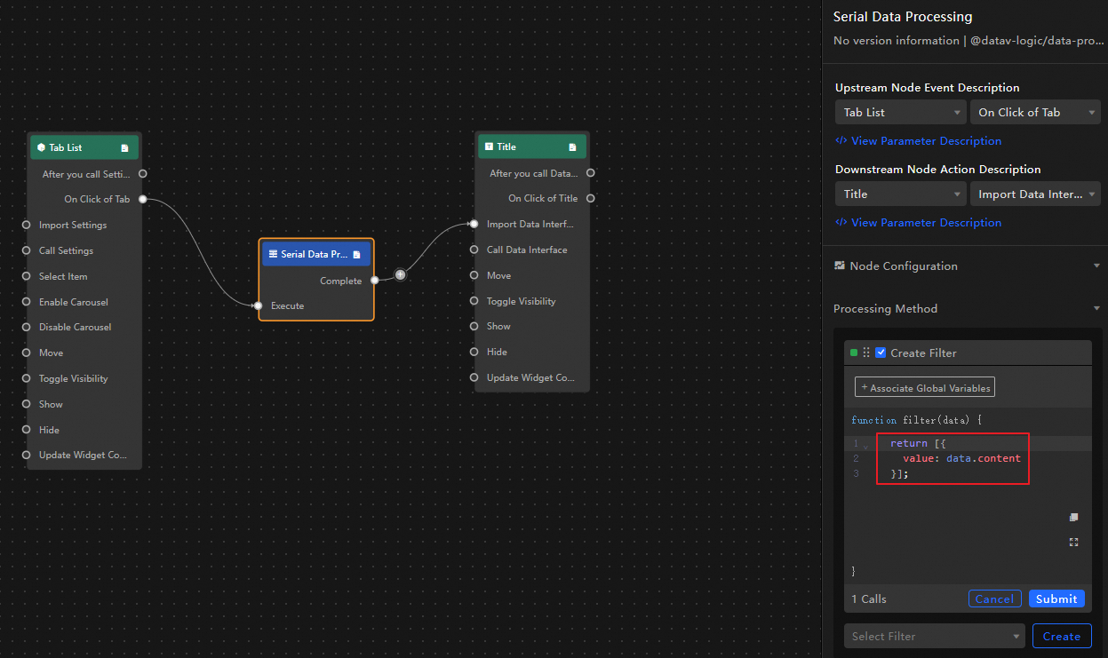Collapse the Node Configuration section
The width and height of the screenshot is (1108, 658).
click(1096, 266)
